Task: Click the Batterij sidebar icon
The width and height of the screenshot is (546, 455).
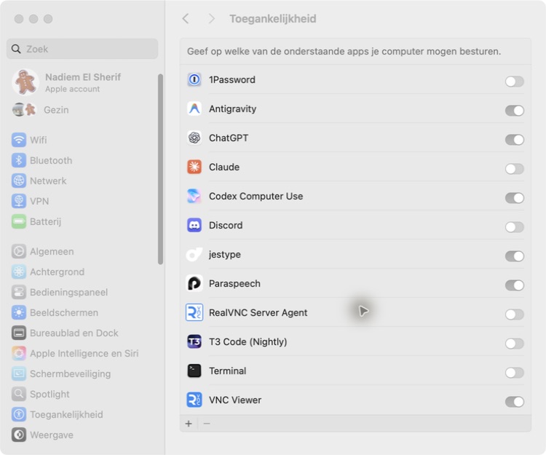Action: pos(19,221)
